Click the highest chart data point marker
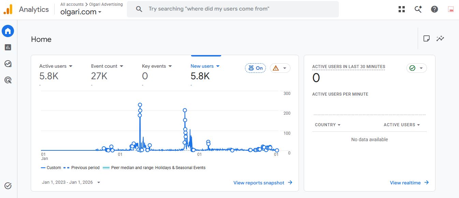The width and height of the screenshot is (459, 198). click(140, 105)
